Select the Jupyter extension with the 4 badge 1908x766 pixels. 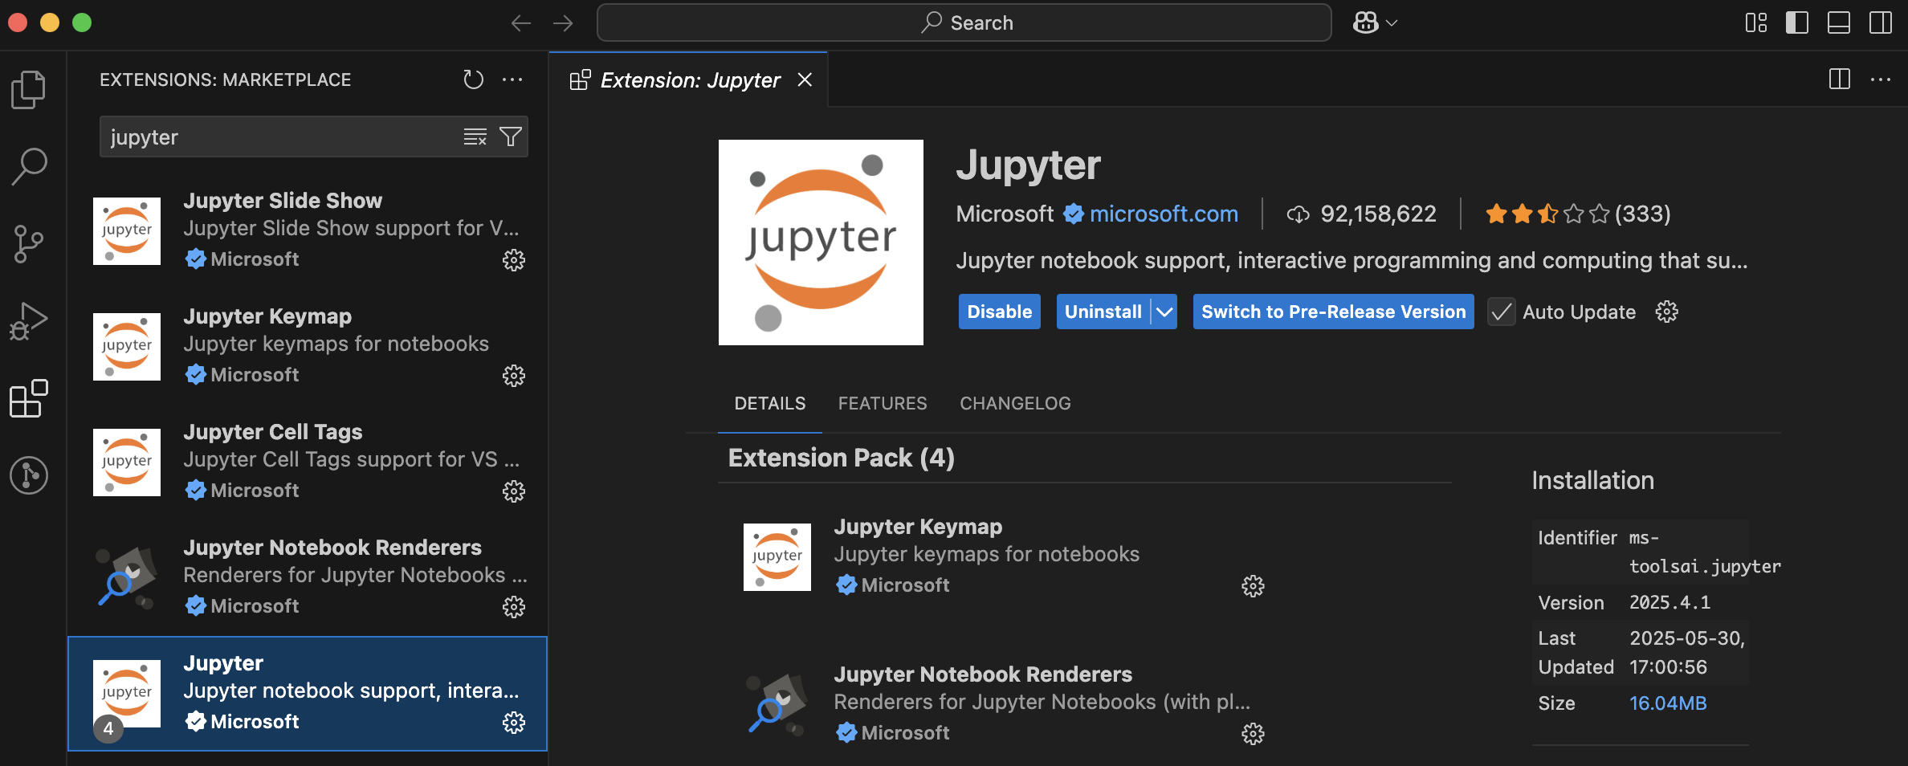coord(308,694)
